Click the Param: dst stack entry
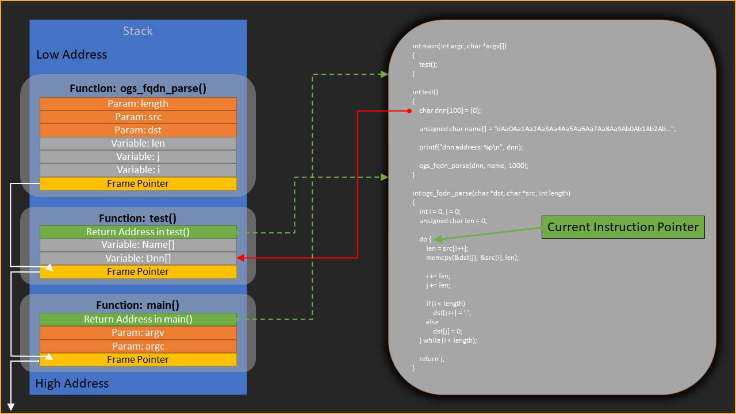This screenshot has height=414, width=736. point(138,130)
